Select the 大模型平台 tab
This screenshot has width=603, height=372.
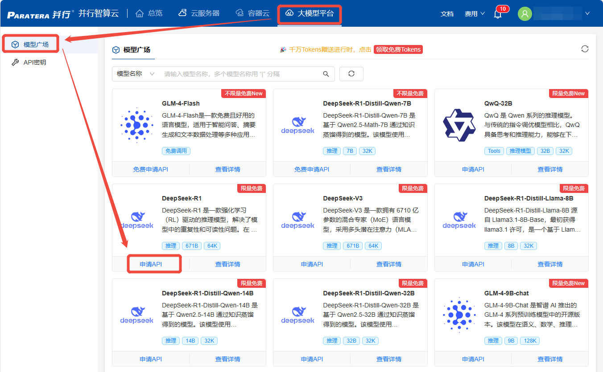pyautogui.click(x=309, y=13)
